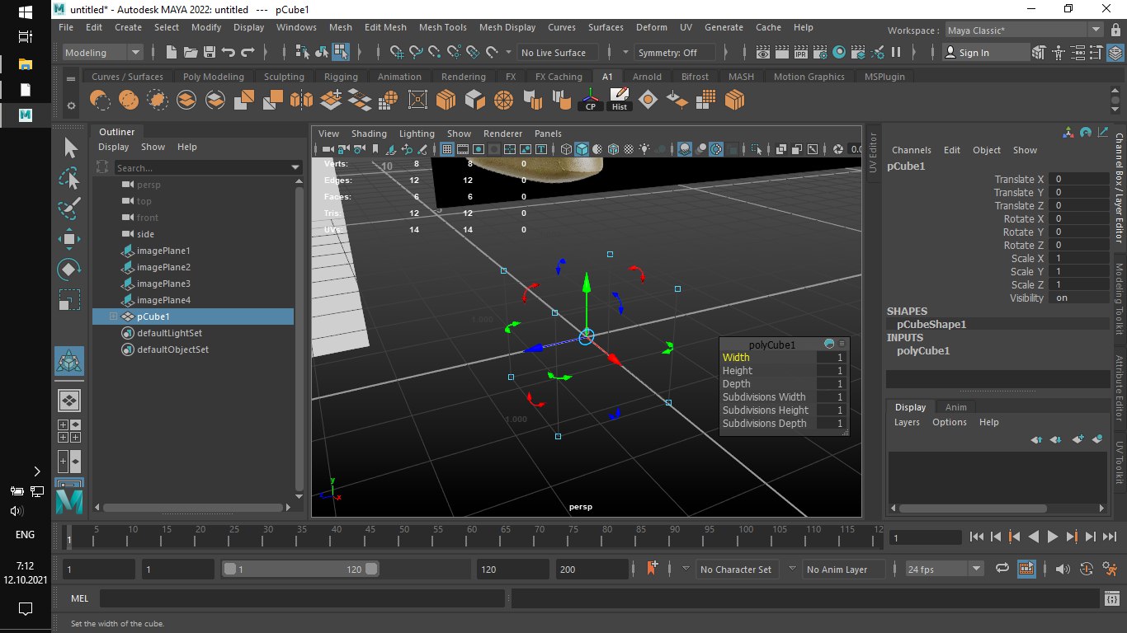Open the Hypershade sphere icon

[x=839, y=52]
